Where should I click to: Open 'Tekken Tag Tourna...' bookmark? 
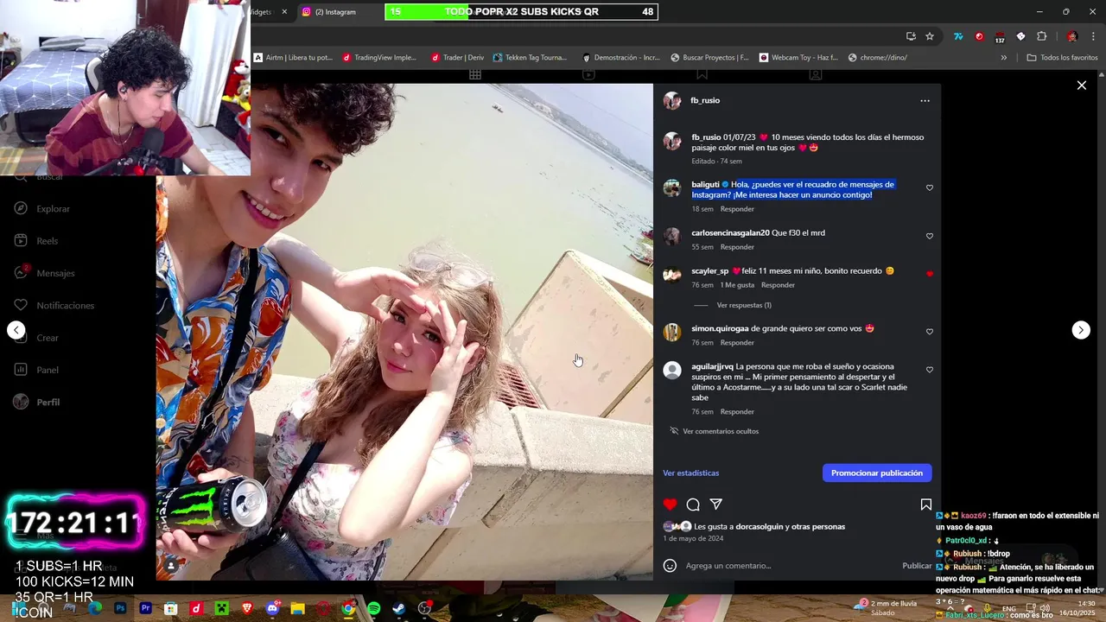pyautogui.click(x=530, y=58)
